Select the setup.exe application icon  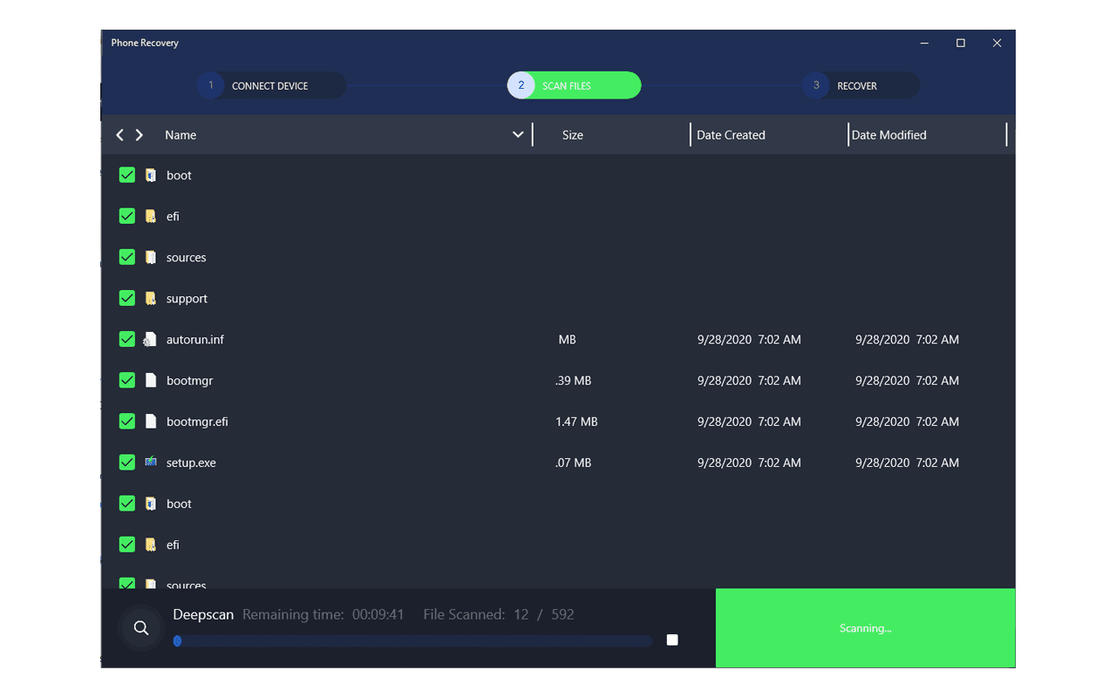[149, 462]
